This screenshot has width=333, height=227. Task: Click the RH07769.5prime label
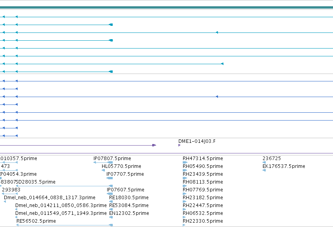203,190
